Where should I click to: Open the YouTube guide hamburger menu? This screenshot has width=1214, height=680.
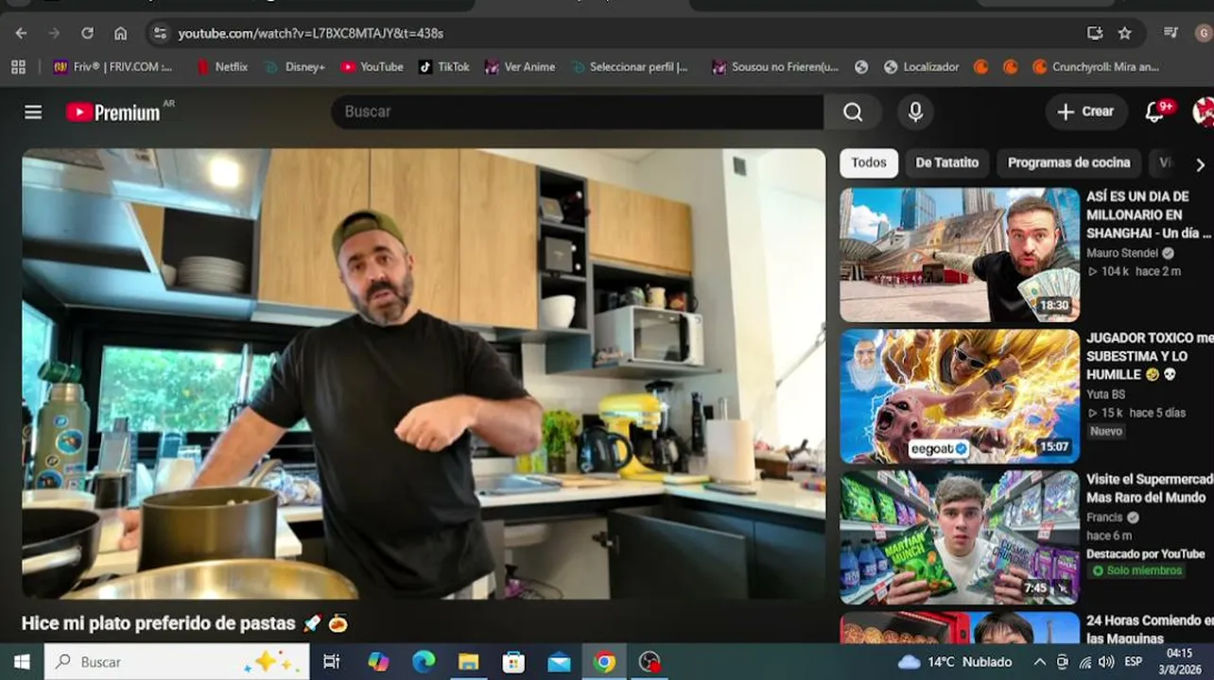33,112
